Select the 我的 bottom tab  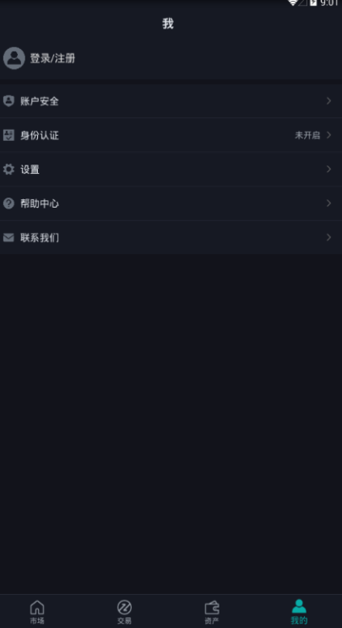299,611
